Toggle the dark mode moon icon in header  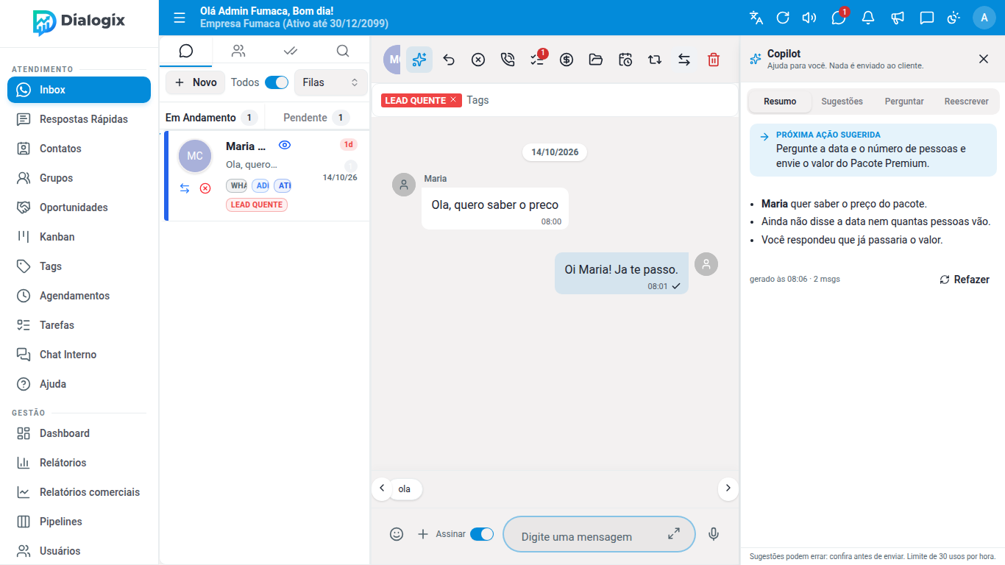[x=953, y=18]
